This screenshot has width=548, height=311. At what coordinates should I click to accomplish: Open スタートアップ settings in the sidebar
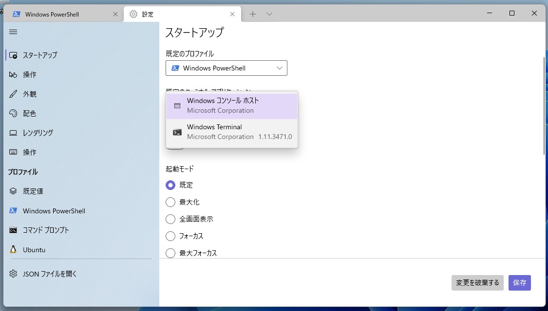click(81, 55)
